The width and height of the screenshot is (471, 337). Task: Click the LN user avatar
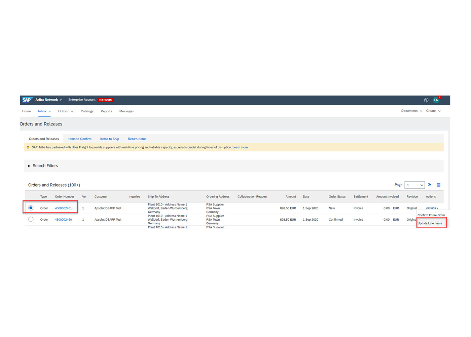(x=436, y=100)
